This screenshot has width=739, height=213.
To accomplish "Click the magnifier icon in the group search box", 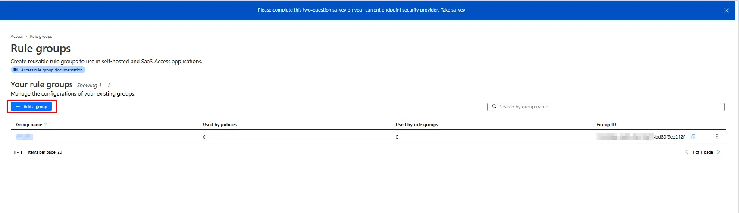I will pos(495,107).
